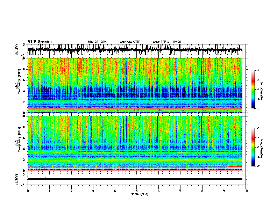
Task: Click the ch.1 color scale bar
Action: click(x=253, y=90)
